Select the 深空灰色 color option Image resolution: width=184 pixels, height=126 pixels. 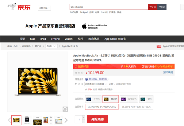point(129,99)
